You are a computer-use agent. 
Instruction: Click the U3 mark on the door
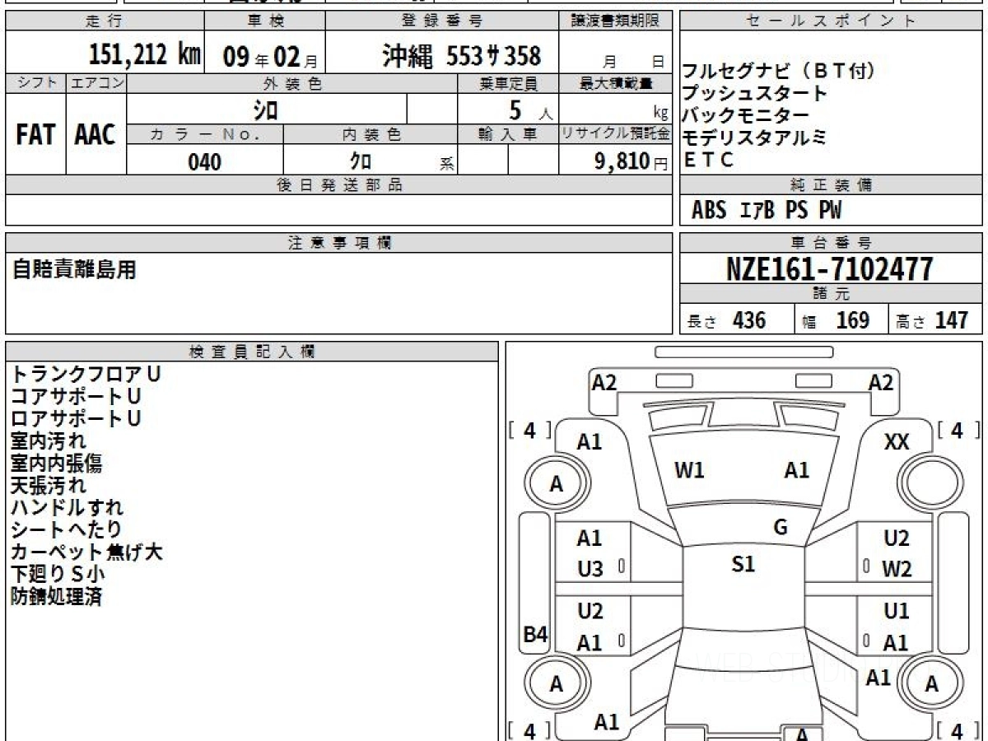(x=590, y=569)
